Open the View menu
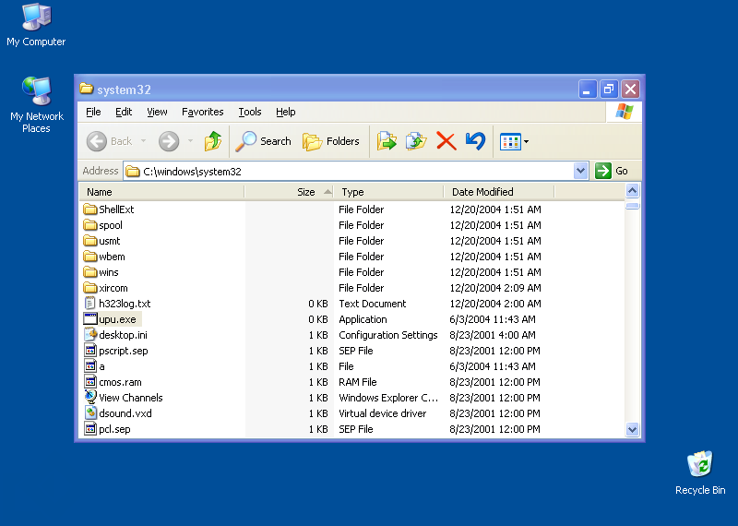 point(157,112)
